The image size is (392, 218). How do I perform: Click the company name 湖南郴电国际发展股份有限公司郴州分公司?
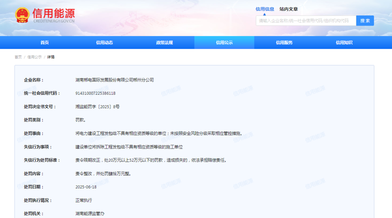pos(114,80)
